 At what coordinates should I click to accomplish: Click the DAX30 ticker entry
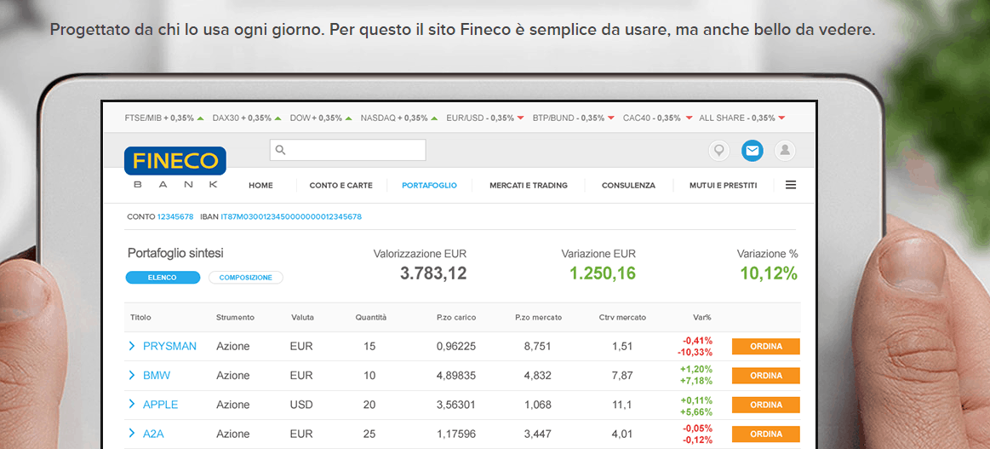tap(248, 118)
